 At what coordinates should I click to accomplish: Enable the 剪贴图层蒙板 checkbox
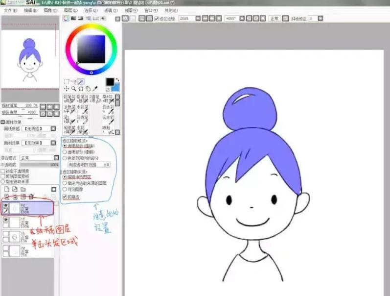click(3, 176)
